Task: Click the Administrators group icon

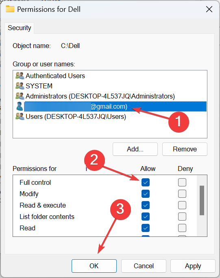Action: point(20,96)
